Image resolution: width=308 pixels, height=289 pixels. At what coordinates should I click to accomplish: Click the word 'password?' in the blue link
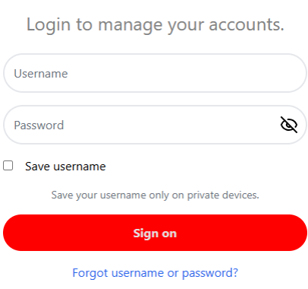coord(210,273)
